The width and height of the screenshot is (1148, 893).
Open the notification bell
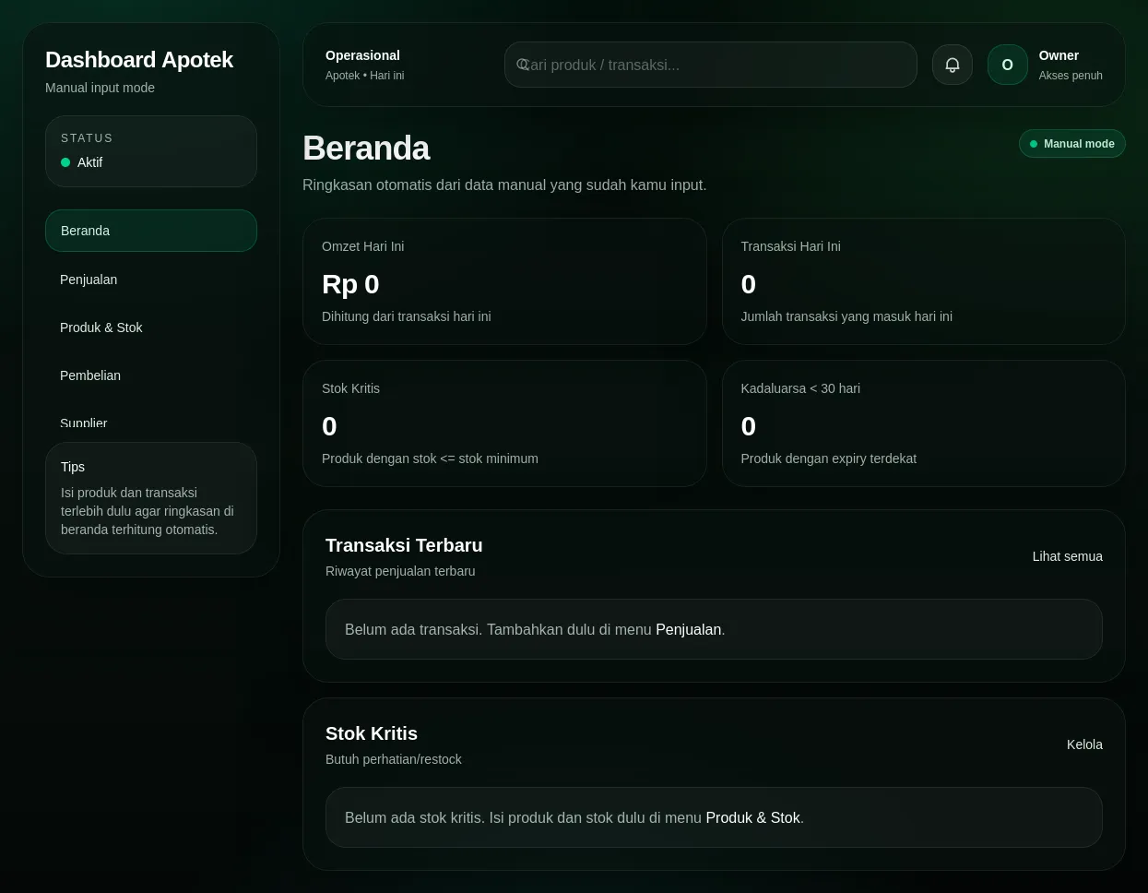(952, 65)
